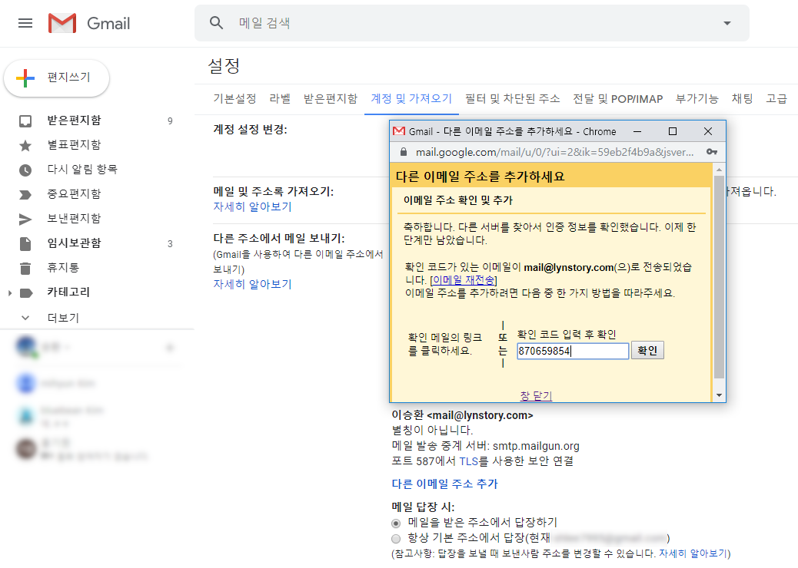Select 메일을 받은 주소에서 답장하기 radio

[x=396, y=523]
